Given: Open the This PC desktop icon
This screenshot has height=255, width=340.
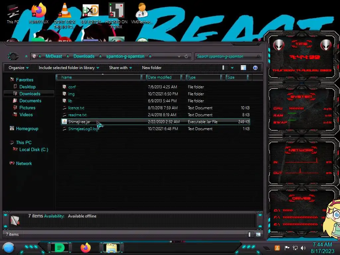Looking at the screenshot, I should point(13,14).
